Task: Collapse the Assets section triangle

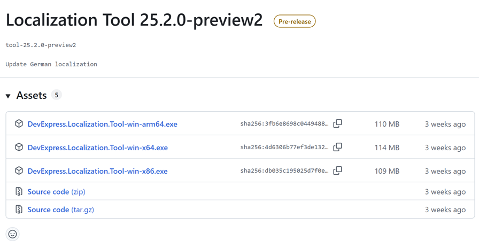Action: click(8, 96)
